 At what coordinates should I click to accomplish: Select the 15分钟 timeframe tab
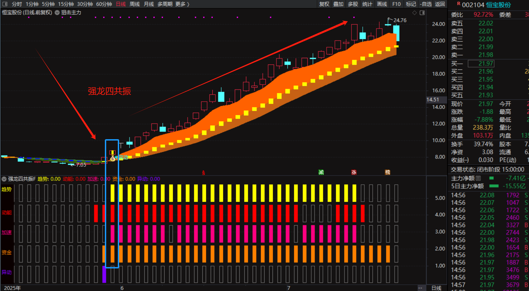pos(66,4)
